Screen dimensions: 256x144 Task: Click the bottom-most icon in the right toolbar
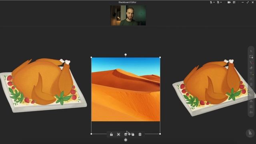[x=251, y=112]
